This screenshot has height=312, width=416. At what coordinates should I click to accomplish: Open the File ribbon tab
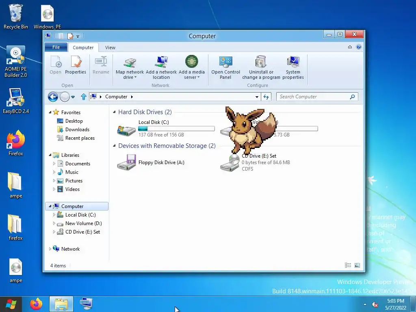click(x=56, y=47)
